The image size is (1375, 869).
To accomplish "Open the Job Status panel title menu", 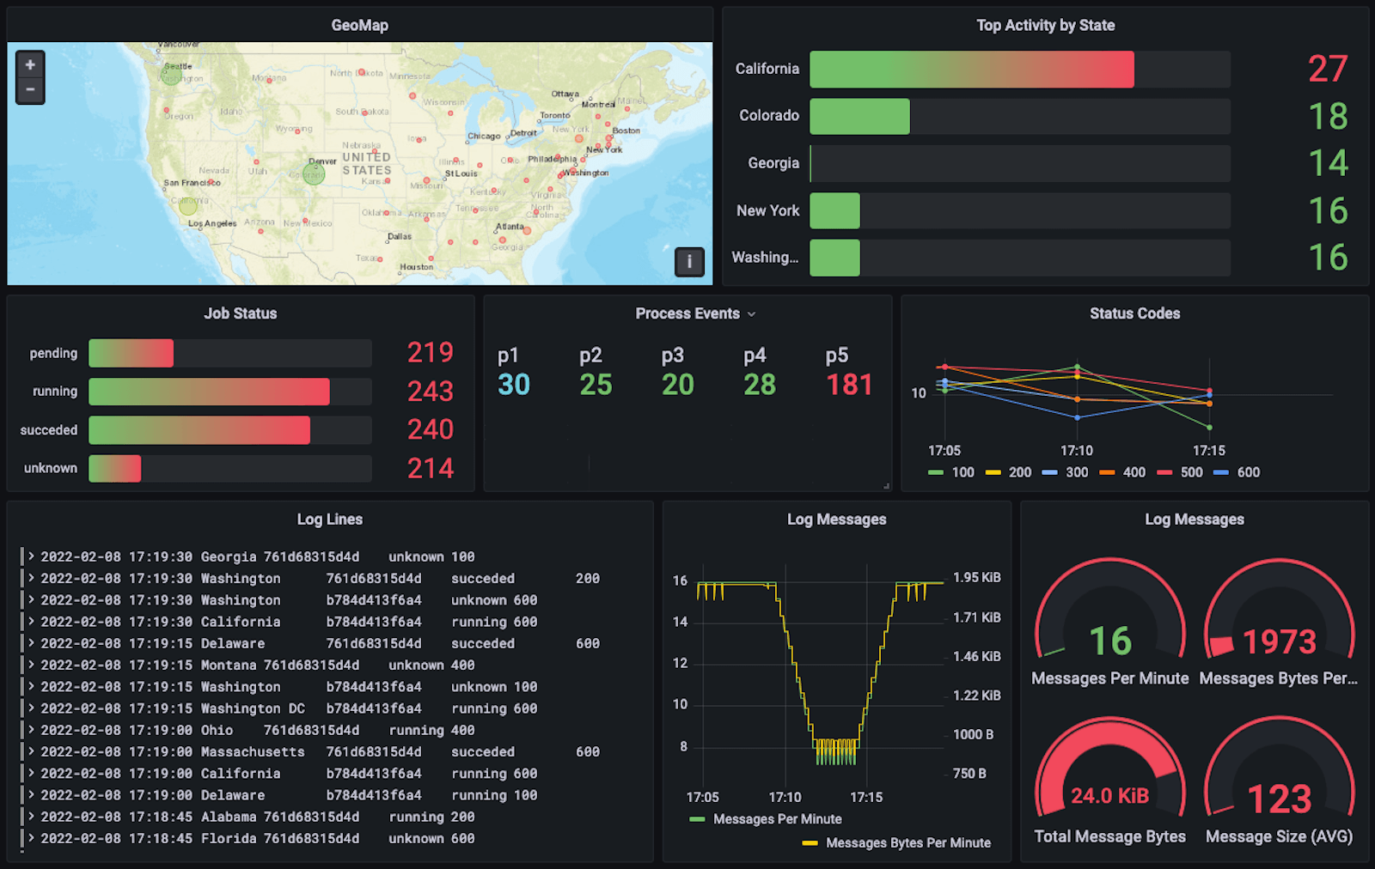I will pyautogui.click(x=241, y=313).
